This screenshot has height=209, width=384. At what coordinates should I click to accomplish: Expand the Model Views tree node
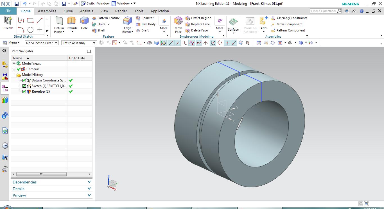[x=14, y=63]
